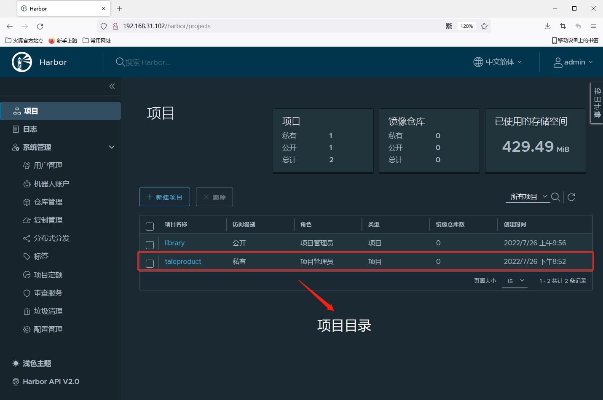Refresh the project list
This screenshot has width=603, height=400.
[x=571, y=197]
